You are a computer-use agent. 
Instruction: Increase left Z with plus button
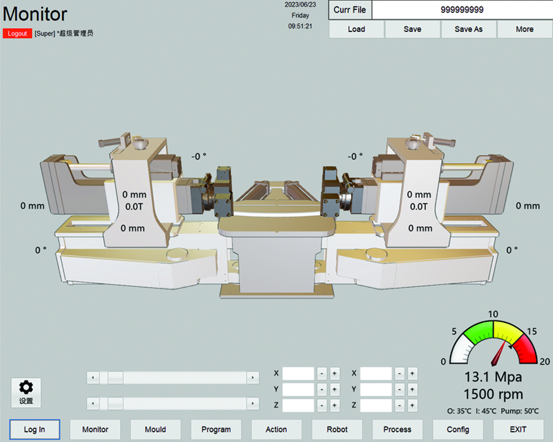[x=335, y=405]
